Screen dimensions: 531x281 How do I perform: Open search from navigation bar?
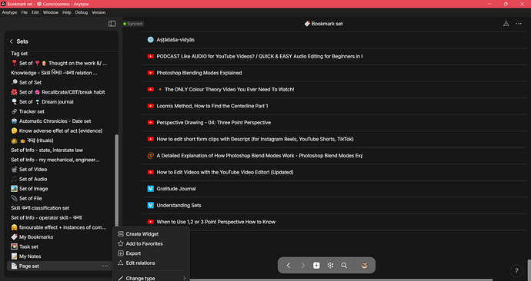(344, 266)
